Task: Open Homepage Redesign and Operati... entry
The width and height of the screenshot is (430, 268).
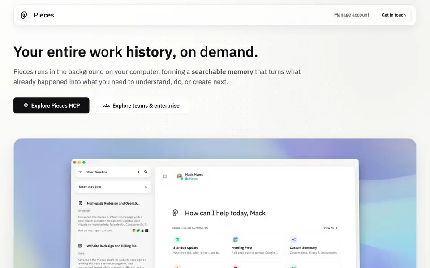Action: pyautogui.click(x=113, y=203)
